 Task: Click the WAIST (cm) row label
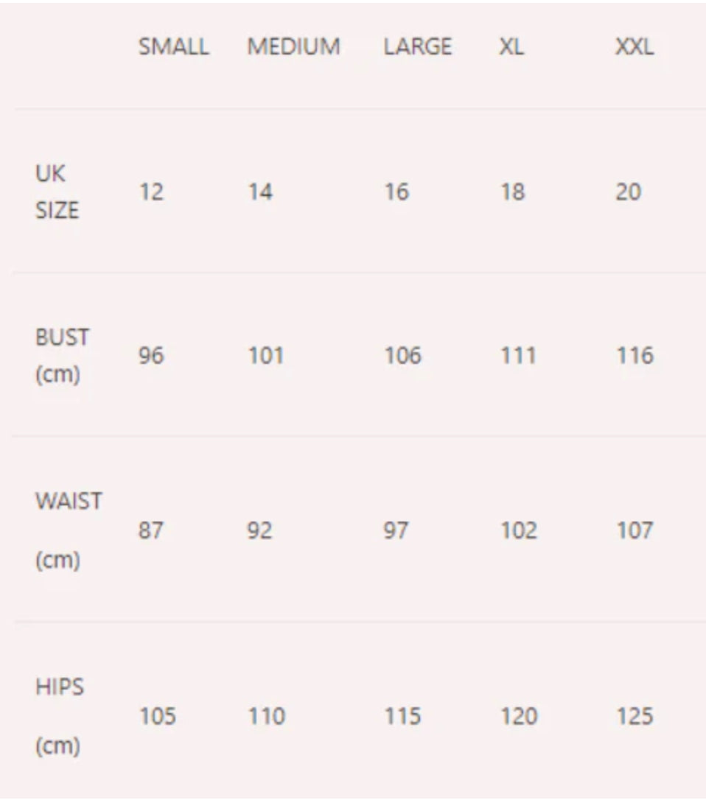69,530
